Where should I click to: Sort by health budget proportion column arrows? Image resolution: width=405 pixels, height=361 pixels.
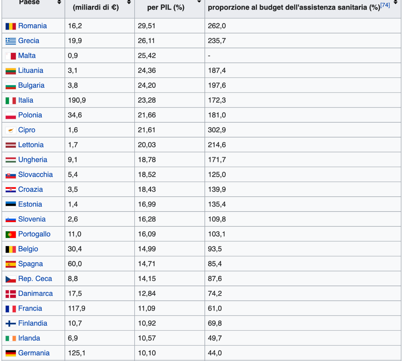395,2
